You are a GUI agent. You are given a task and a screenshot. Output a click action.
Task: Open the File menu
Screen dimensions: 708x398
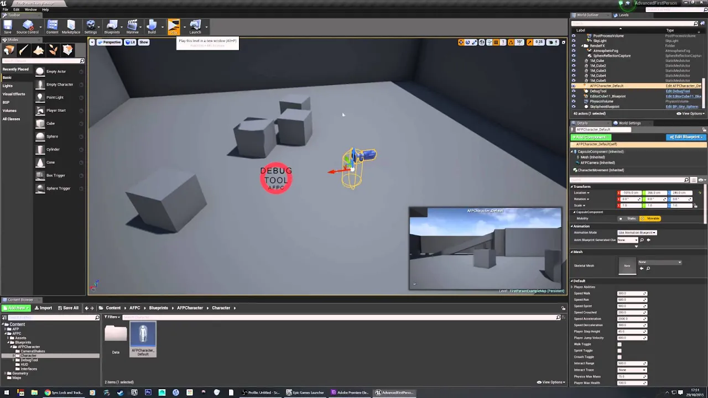[5, 9]
